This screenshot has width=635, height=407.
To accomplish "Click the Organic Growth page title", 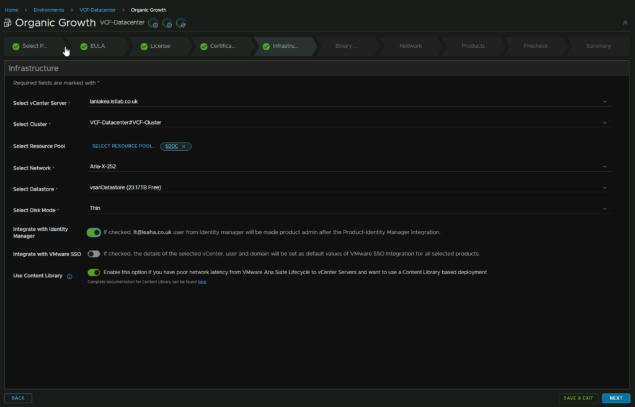I will (55, 23).
